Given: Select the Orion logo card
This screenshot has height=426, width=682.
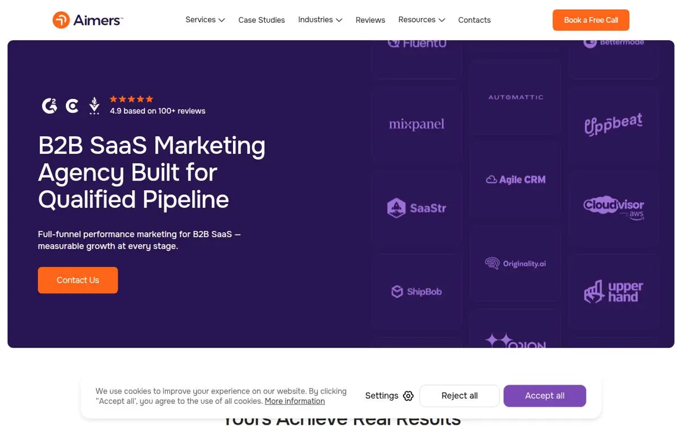Looking at the screenshot, I should [515, 329].
